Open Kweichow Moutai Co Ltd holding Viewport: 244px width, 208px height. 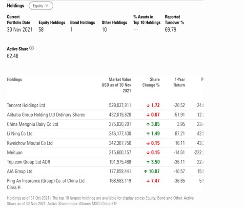tap(30, 143)
